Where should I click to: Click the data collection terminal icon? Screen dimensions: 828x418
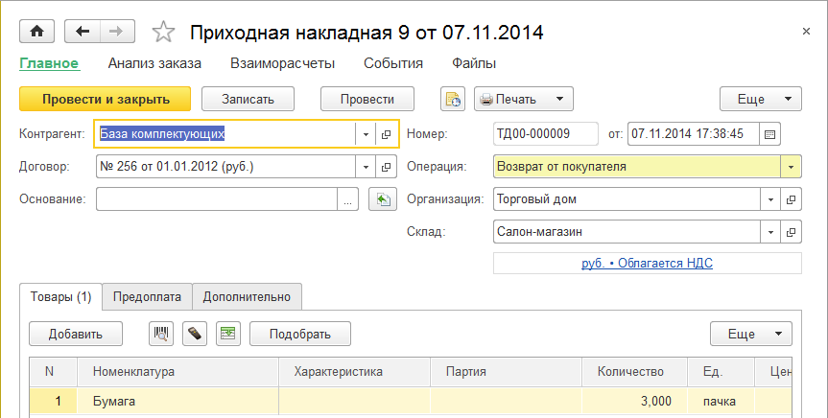point(195,334)
